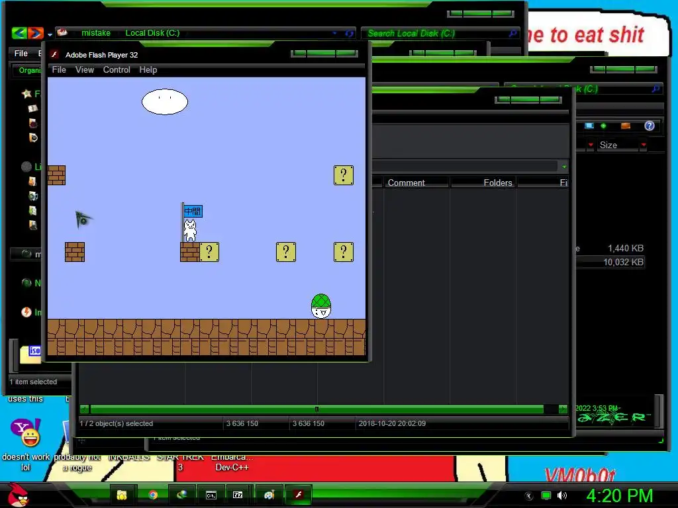
Task: Open Help via the blue question mark icon
Action: [649, 126]
